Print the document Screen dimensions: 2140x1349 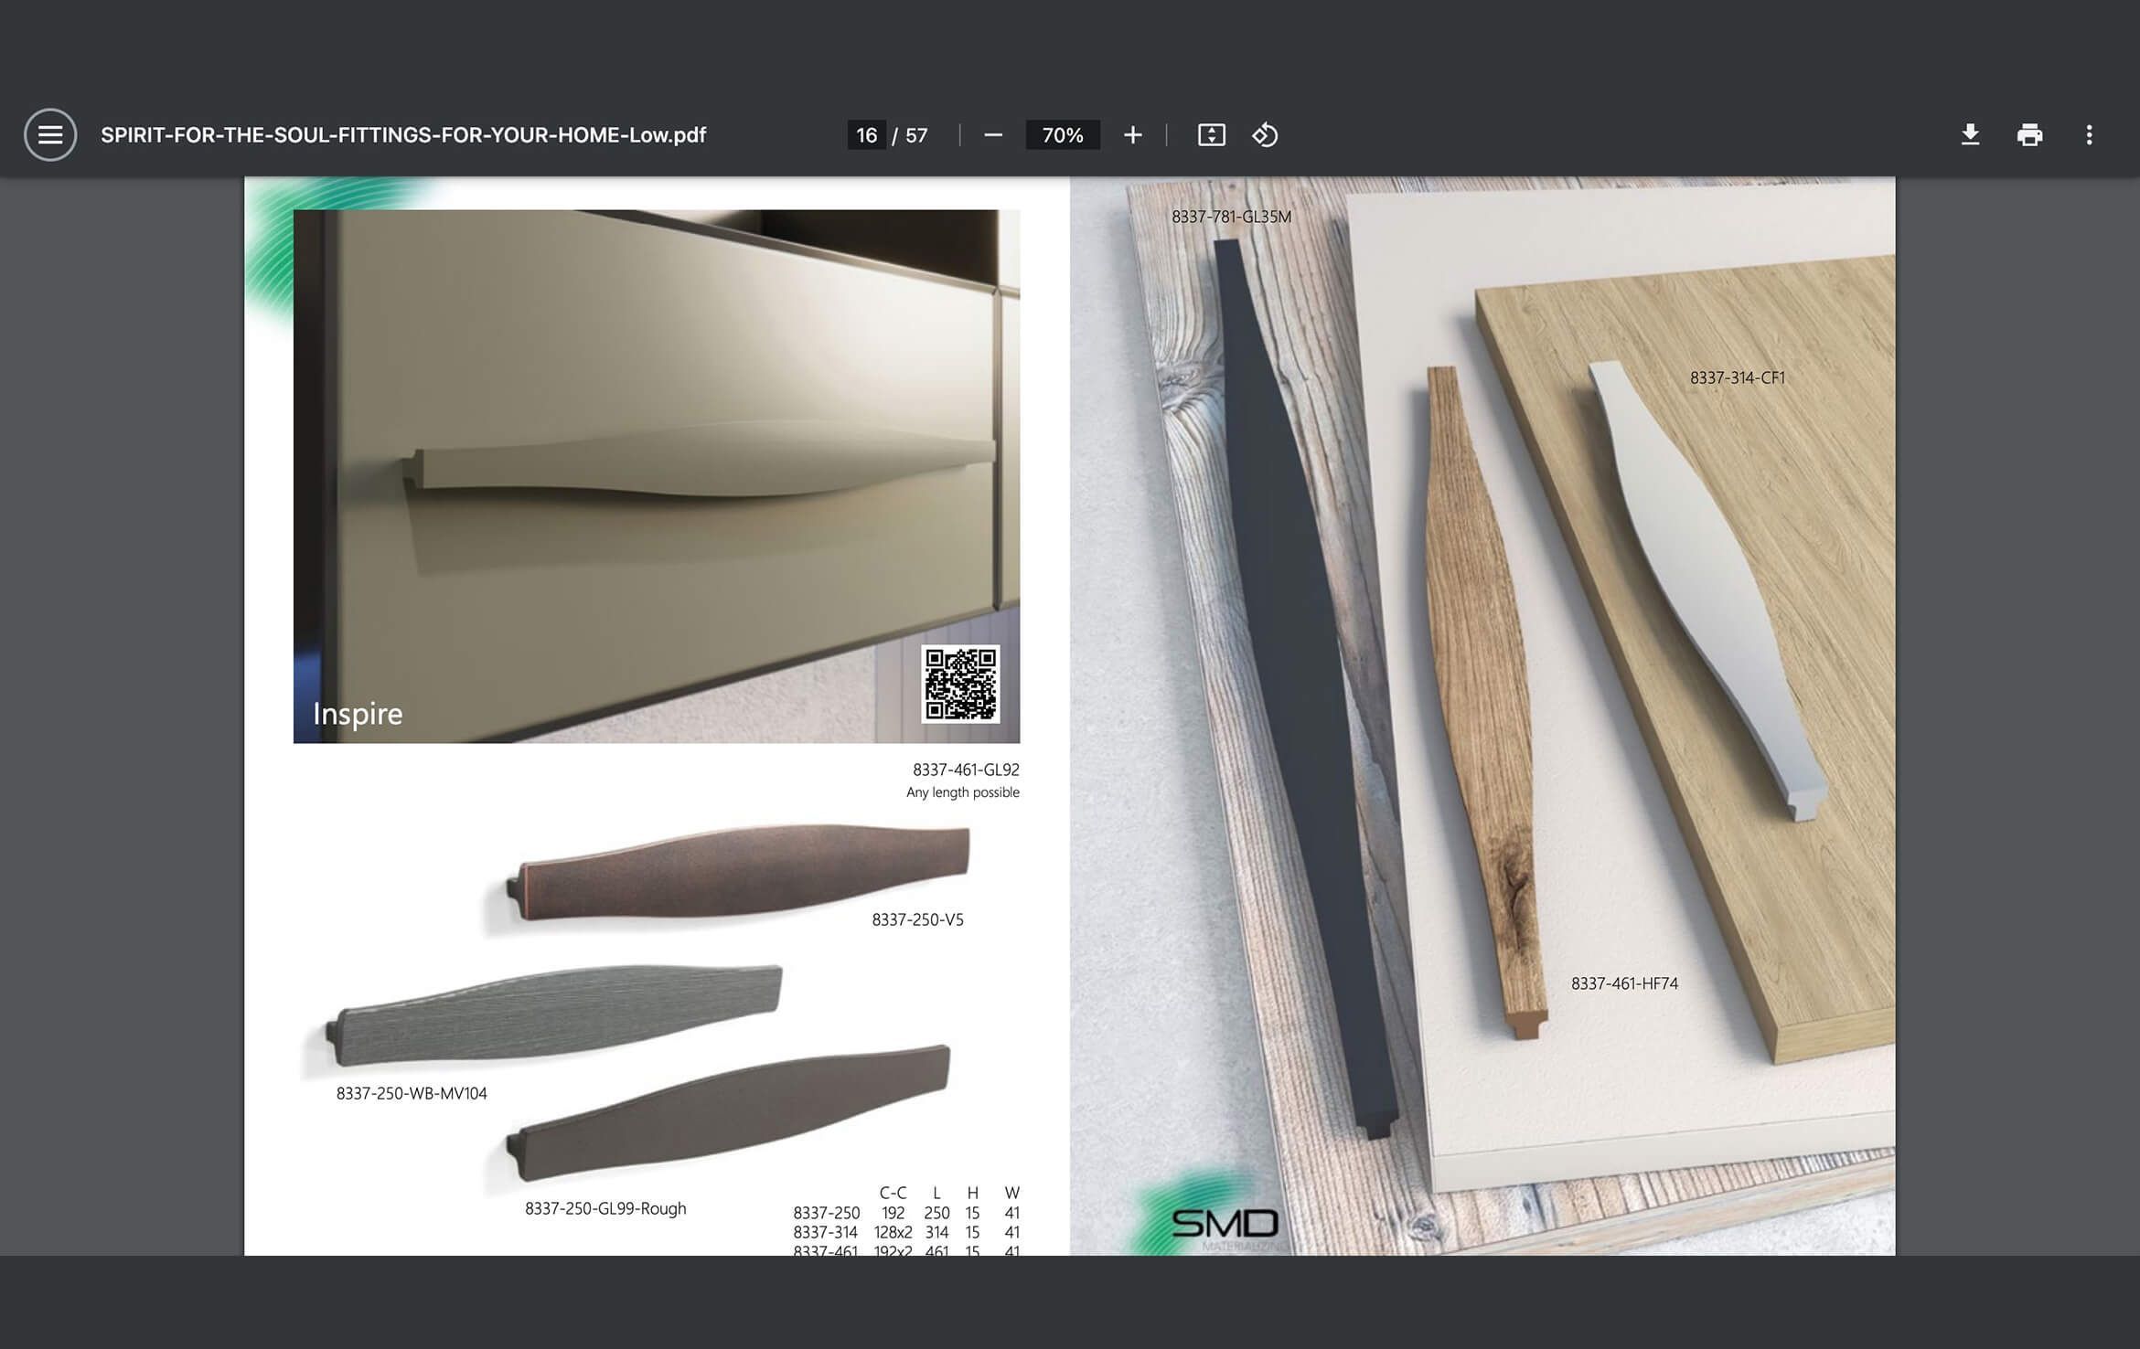[2030, 134]
